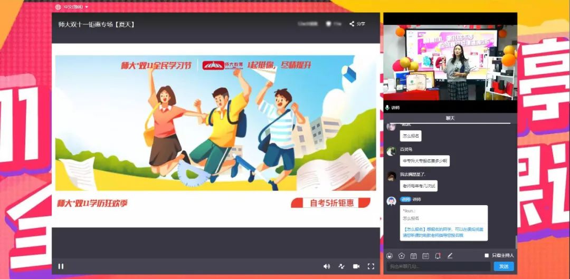Viewport: 570px width, 279px height.
Task: Click the card list icon in chat toolbar
Action: coord(425,256)
